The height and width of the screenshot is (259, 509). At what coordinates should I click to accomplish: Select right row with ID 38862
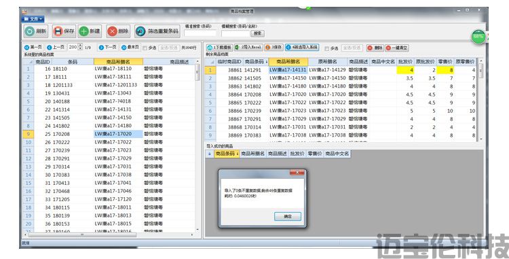click(x=341, y=78)
